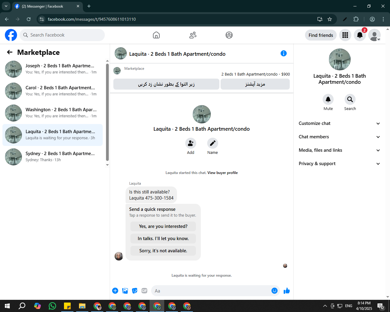Open the Facebook menu grid icon
Screen dimensions: 390x312
coord(345,35)
